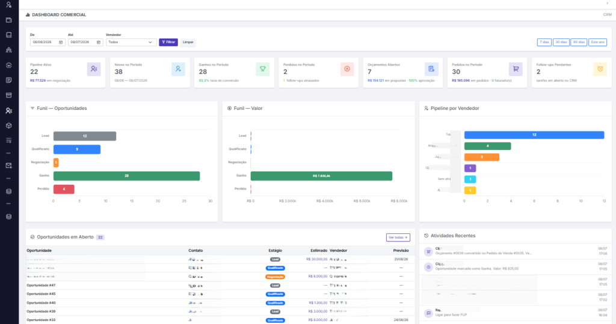Open the people group icon in sidebar
This screenshot has width=616, height=324.
[8, 50]
